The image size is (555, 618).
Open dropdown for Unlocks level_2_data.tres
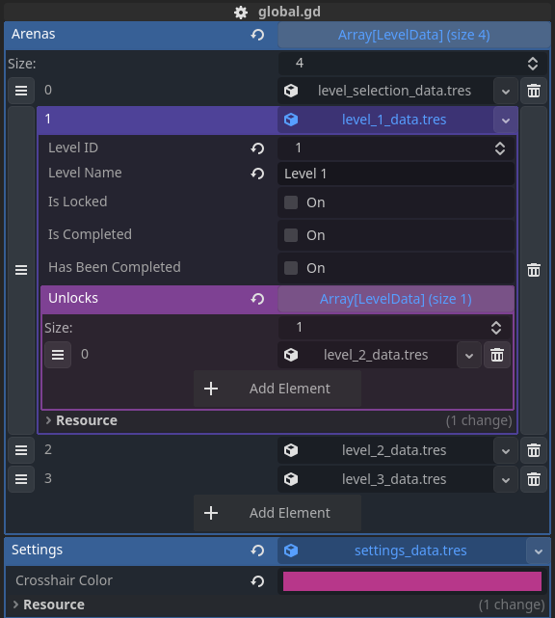pyautogui.click(x=468, y=355)
